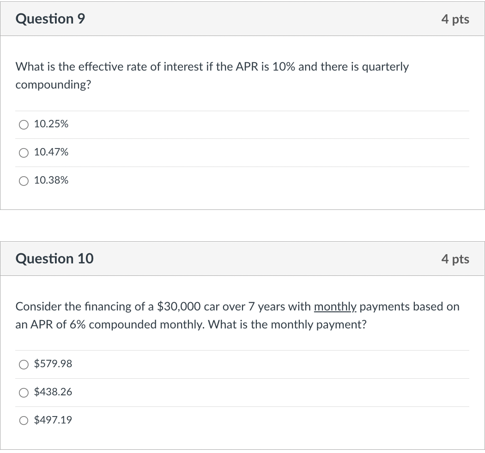Click the 10.47% answer text label
The height and width of the screenshot is (453, 485).
coord(51,152)
